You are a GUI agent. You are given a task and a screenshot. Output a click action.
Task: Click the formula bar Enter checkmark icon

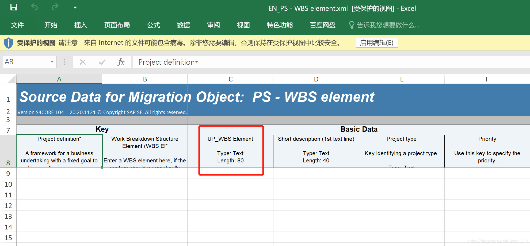(102, 62)
